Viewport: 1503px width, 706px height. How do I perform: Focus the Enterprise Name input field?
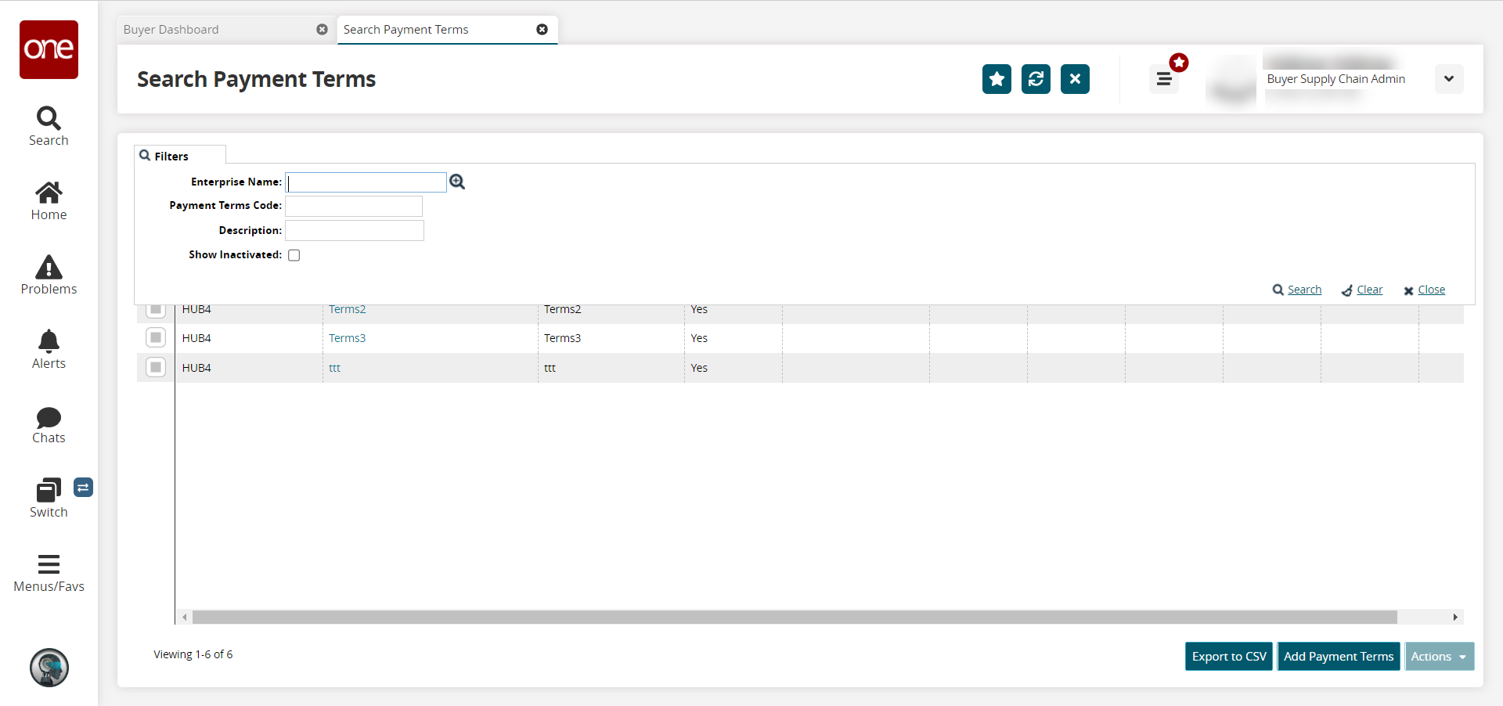pos(366,182)
